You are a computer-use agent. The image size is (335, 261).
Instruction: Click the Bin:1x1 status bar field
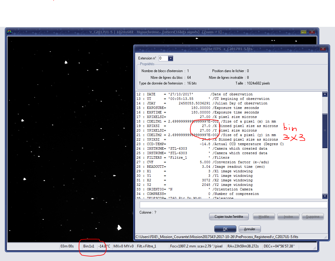89,246
